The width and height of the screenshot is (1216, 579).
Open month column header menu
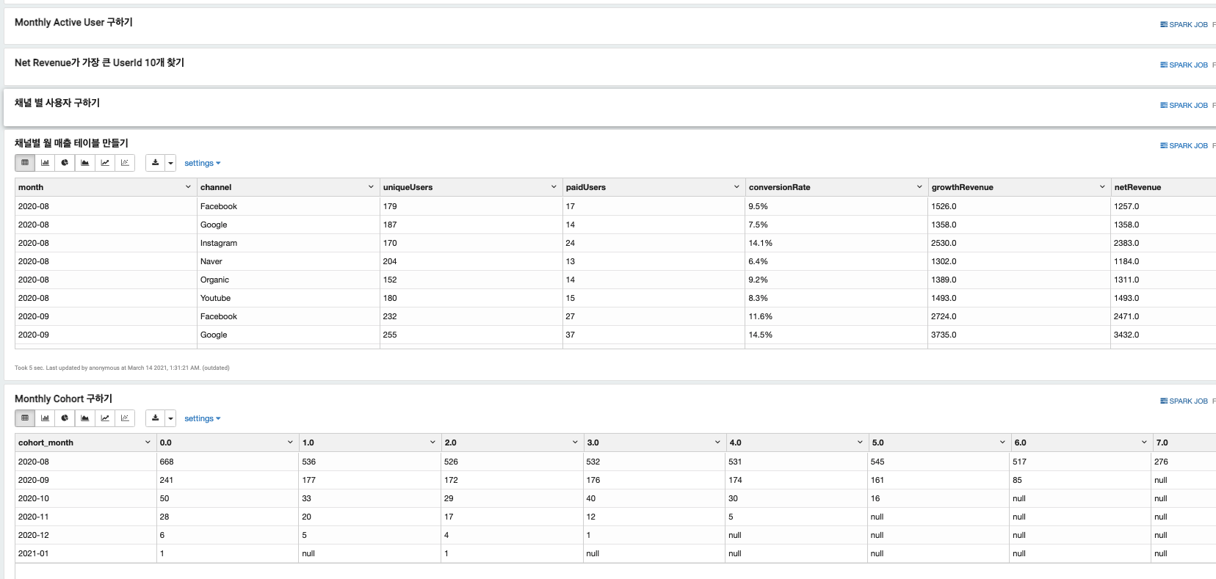188,187
